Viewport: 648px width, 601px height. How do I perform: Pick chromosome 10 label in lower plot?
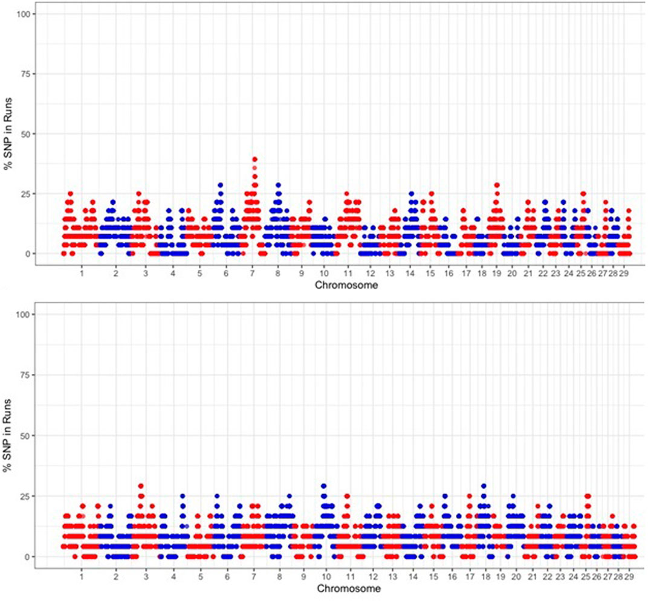[326, 576]
